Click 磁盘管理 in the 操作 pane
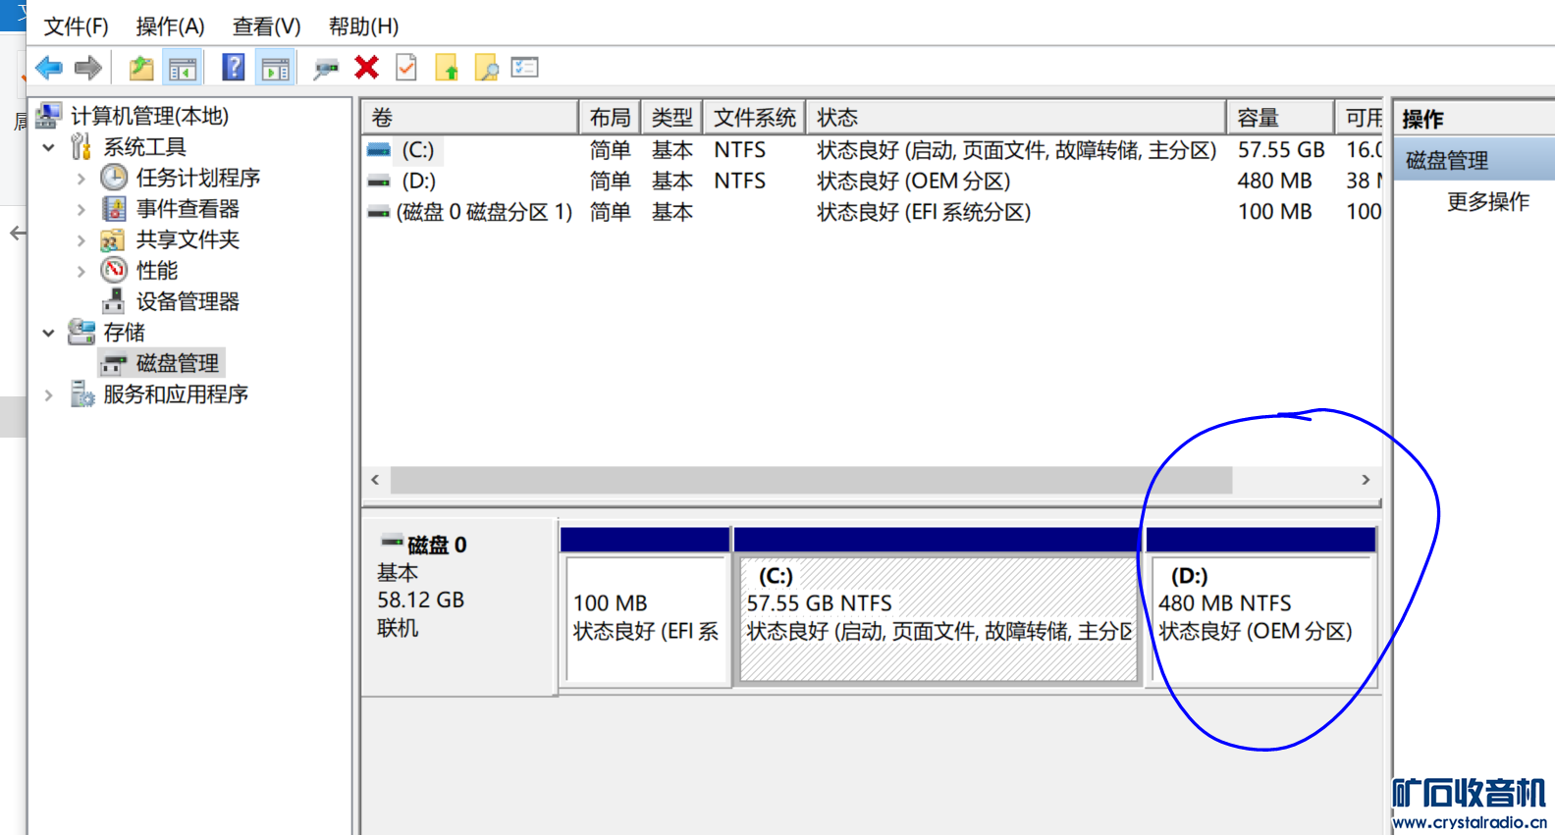This screenshot has height=835, width=1555. [x=1447, y=160]
